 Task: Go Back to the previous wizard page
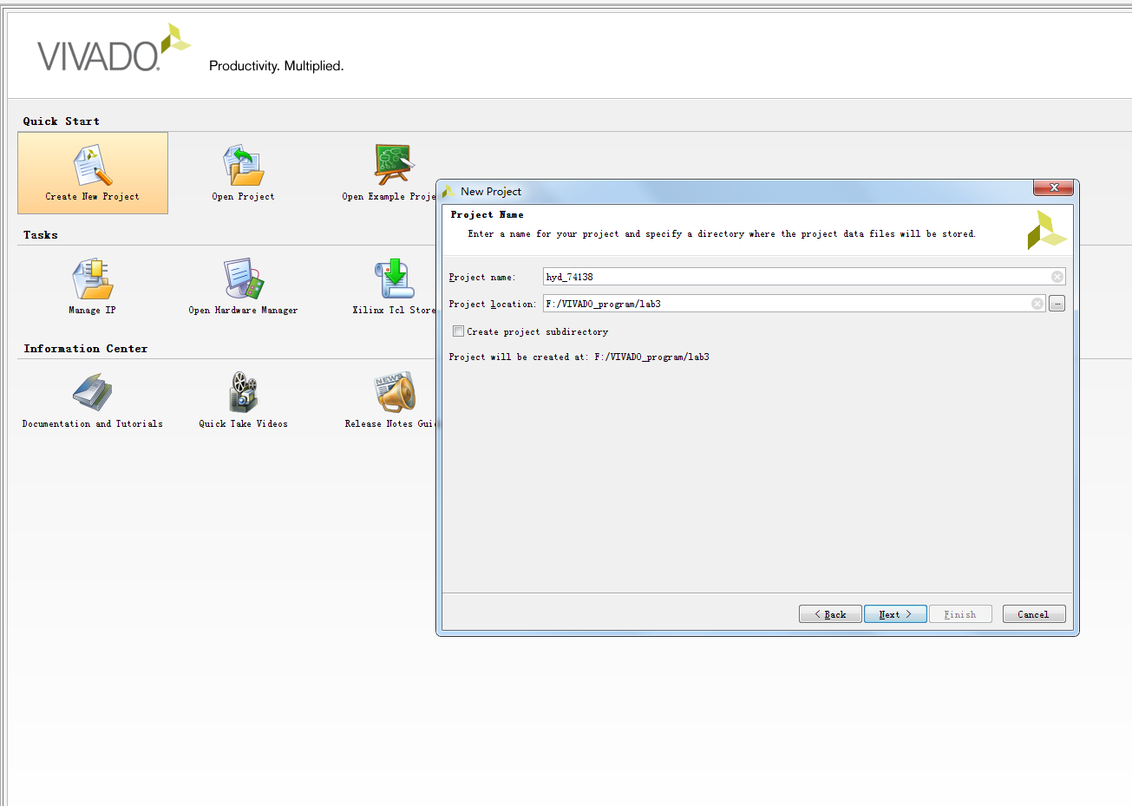tap(829, 614)
